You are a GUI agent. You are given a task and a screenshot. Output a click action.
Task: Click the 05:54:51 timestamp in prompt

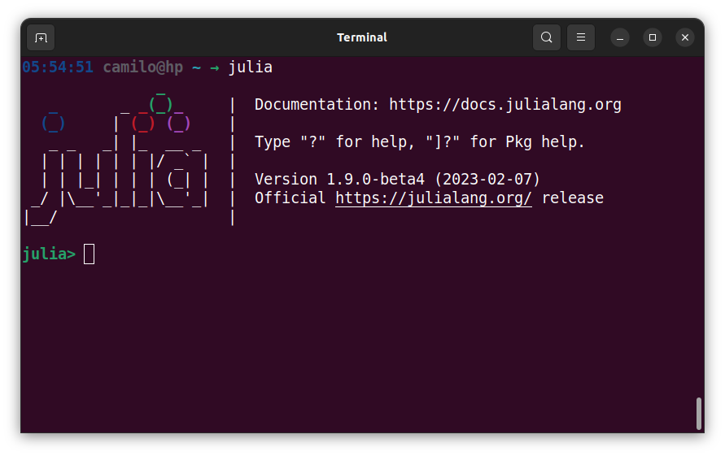[58, 67]
